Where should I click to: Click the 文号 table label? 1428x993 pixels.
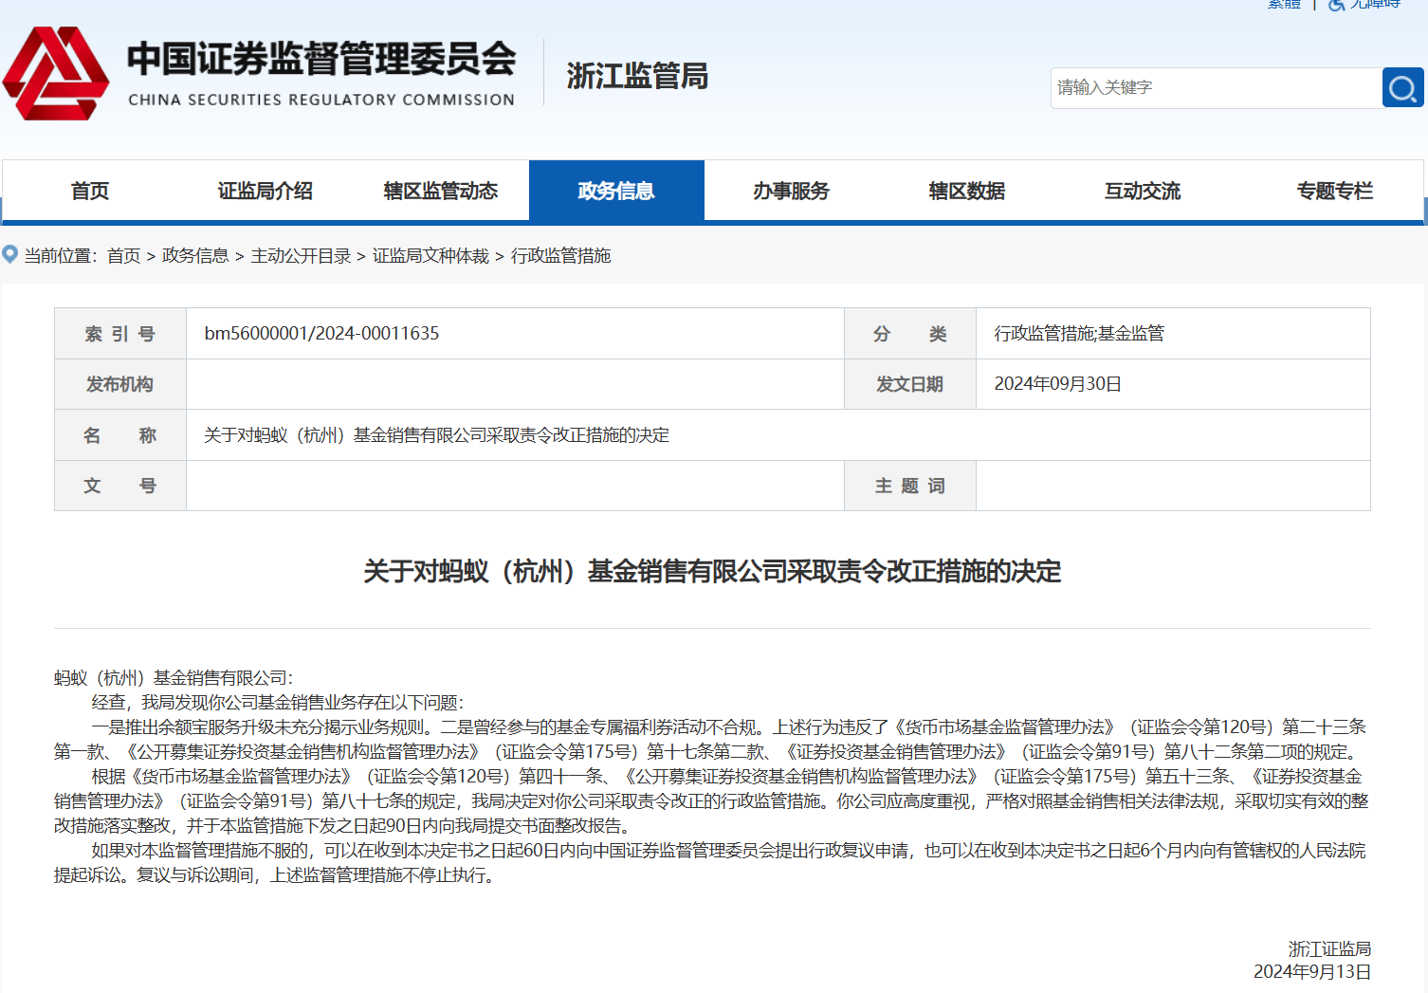pos(120,486)
